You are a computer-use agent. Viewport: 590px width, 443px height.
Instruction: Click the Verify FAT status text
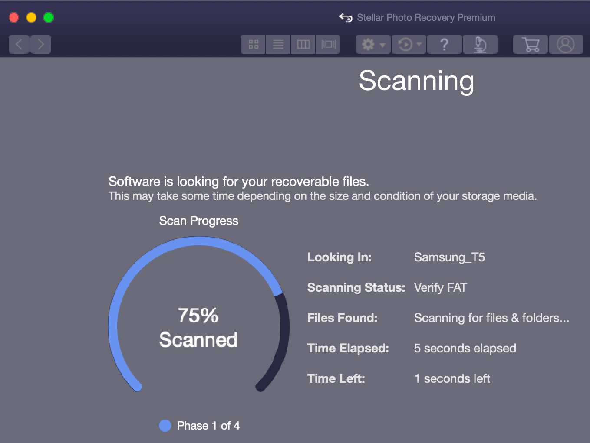tap(440, 288)
